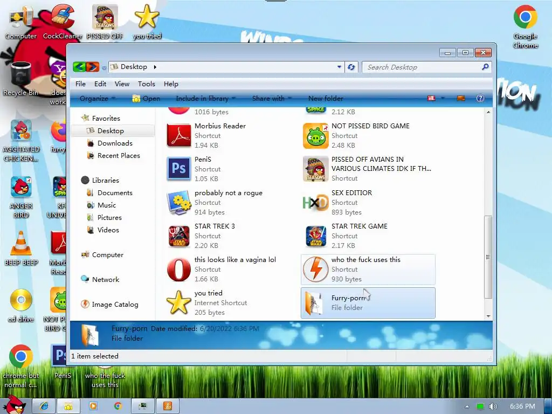Select PISSED OFF AVIANS seasons shortcut

(315, 169)
